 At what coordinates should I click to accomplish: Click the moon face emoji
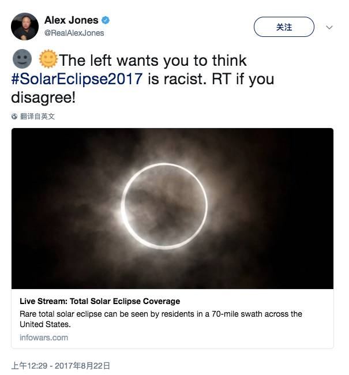pyautogui.click(x=22, y=60)
